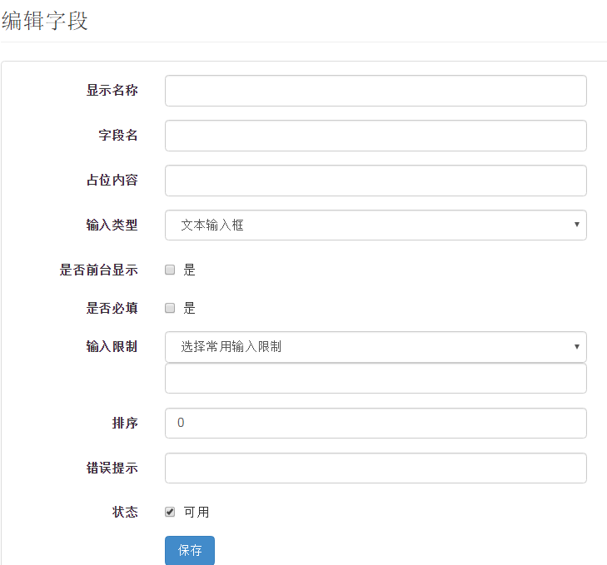The height and width of the screenshot is (565, 607).
Task: Click the 占位内容 input field
Action: click(376, 181)
